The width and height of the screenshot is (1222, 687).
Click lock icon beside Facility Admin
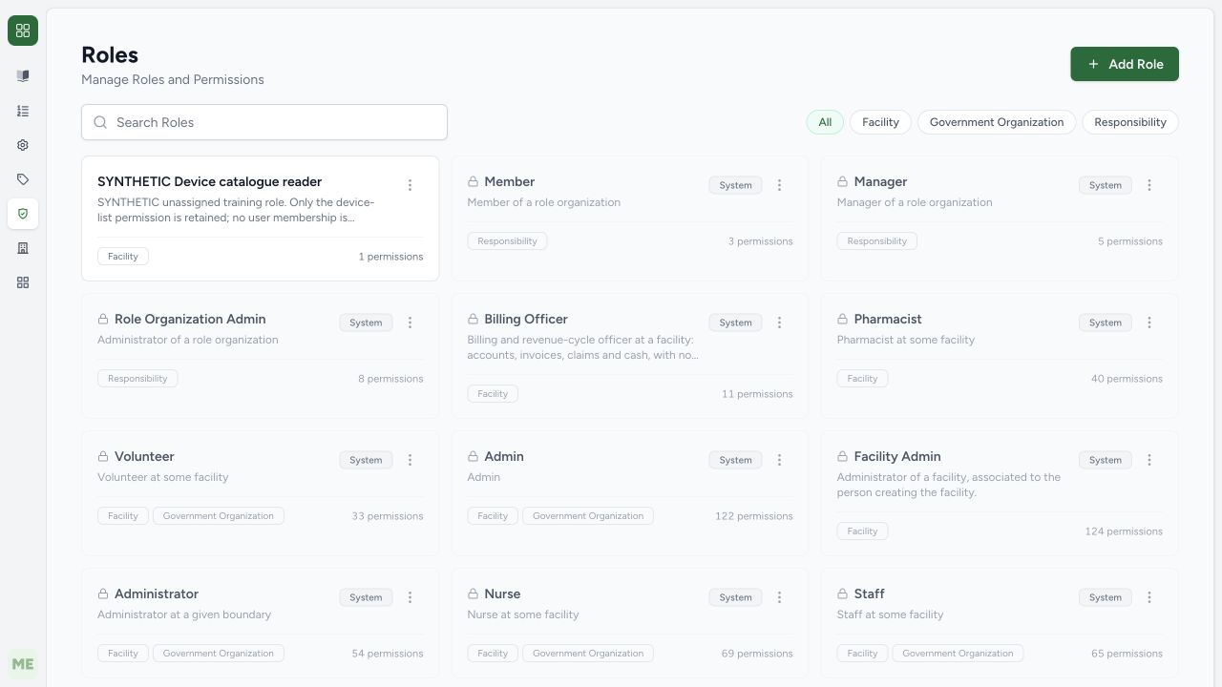(x=842, y=456)
